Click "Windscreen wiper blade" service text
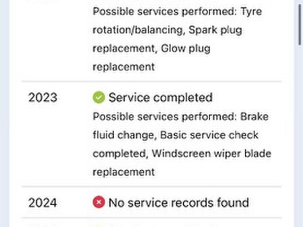 pos(212,154)
